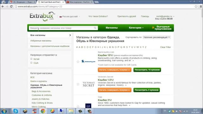Select Магазины с дополнительным кэшбеком
The image size is (203, 114).
tap(50, 46)
